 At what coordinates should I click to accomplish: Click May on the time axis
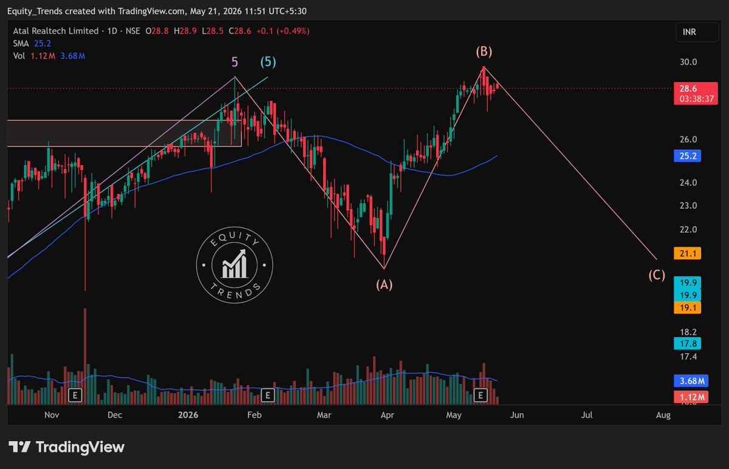(454, 416)
